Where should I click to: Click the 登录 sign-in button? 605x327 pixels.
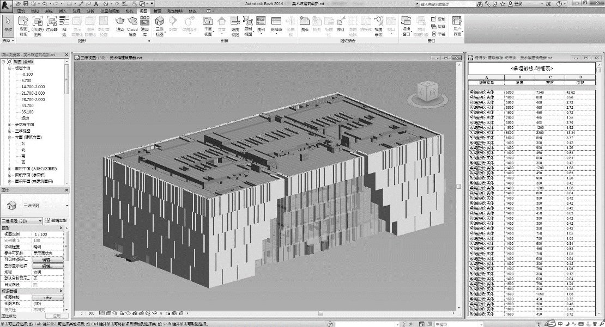pyautogui.click(x=516, y=3)
